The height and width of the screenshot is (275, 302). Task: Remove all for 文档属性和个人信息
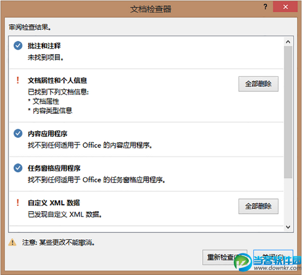point(258,84)
